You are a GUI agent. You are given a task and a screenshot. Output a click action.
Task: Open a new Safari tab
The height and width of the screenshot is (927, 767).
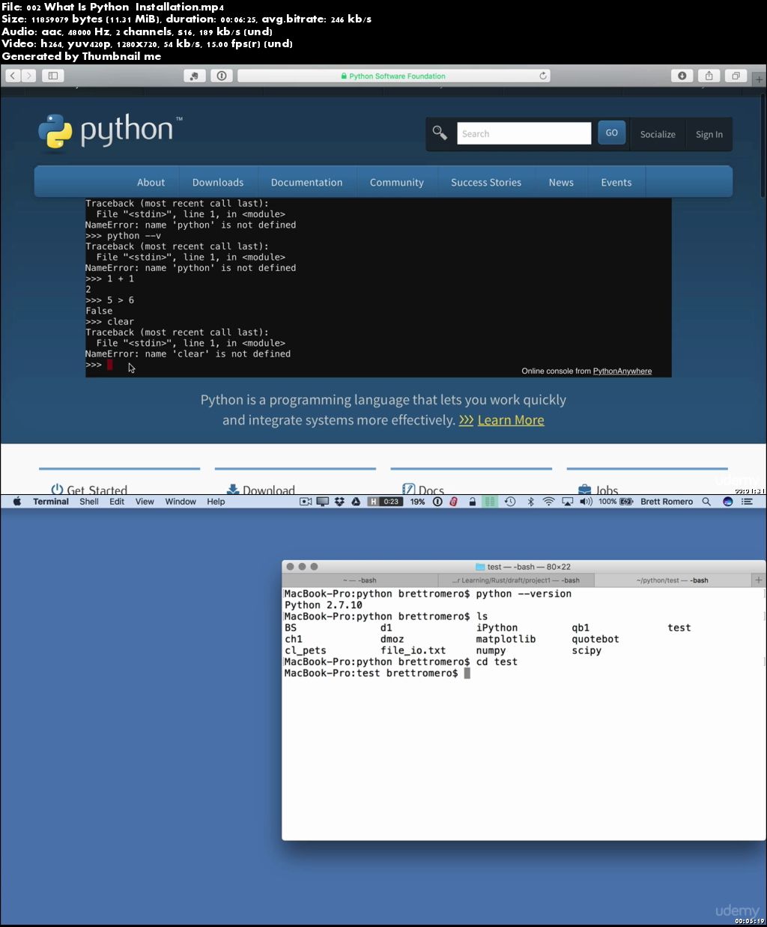pos(759,78)
